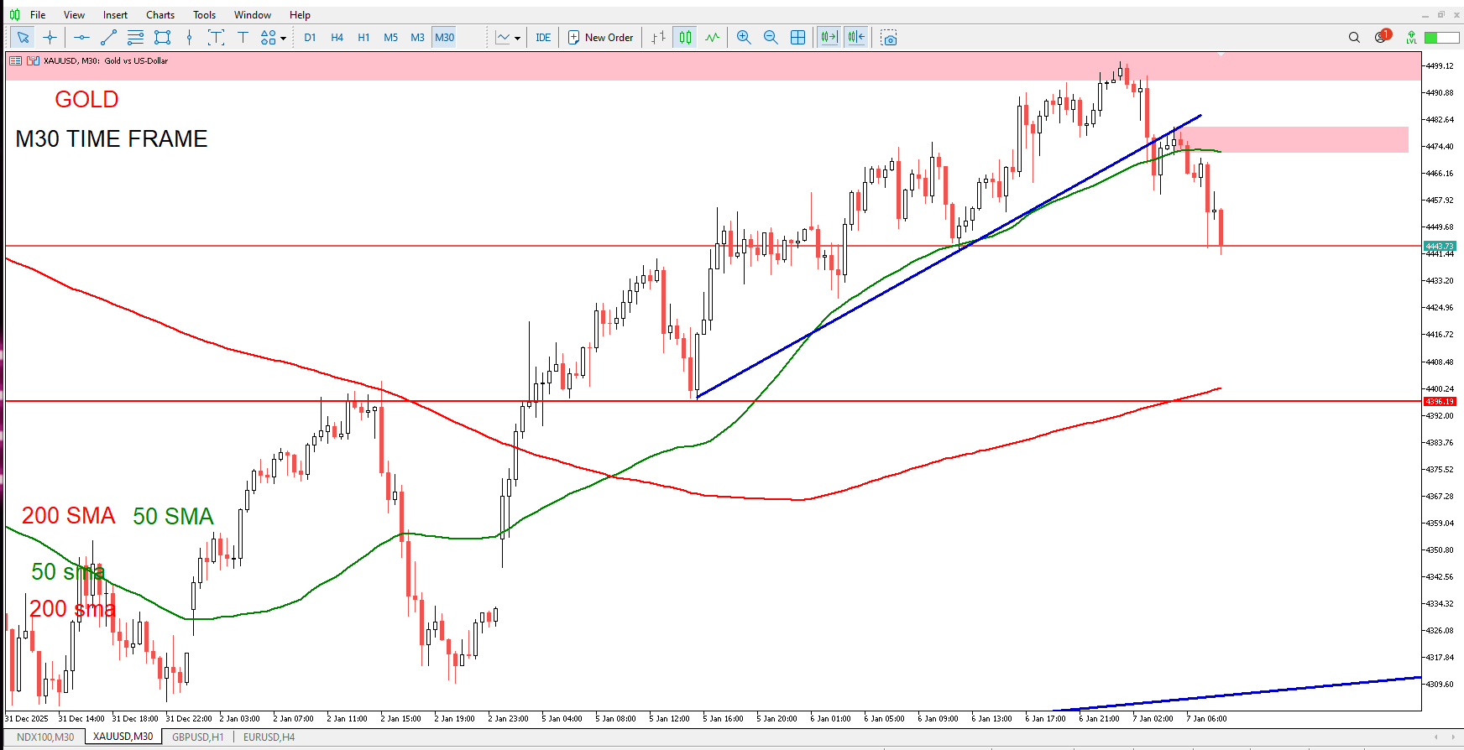
Task: Take a chart screenshot with camera icon
Action: click(889, 38)
